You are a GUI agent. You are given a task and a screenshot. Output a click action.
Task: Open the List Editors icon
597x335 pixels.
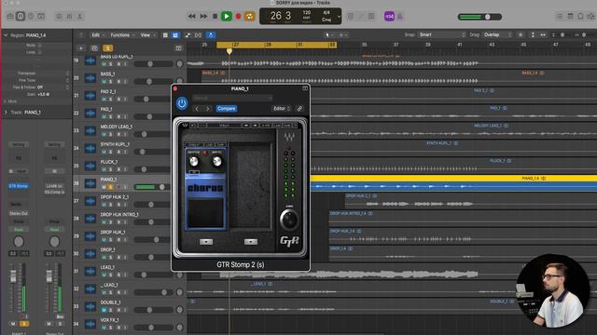[560, 17]
